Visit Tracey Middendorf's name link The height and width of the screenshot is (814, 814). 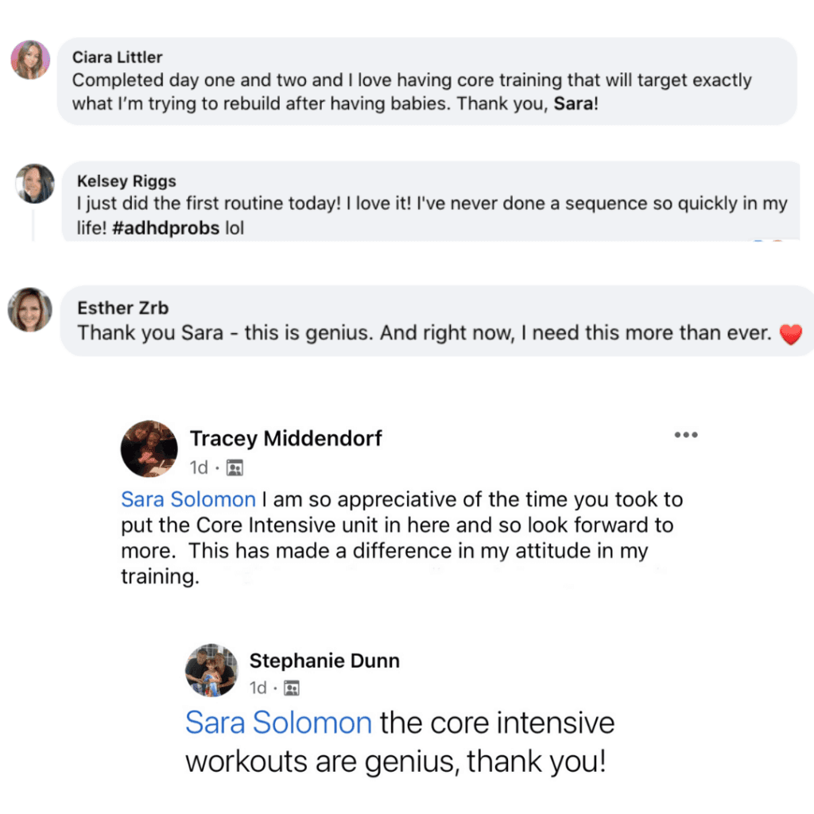click(286, 438)
